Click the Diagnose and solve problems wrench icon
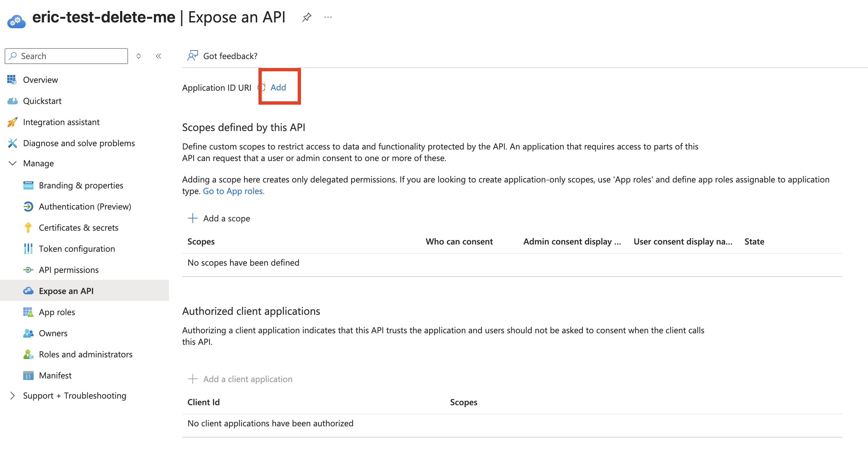Screen dimensions: 868x458 click(x=12, y=143)
